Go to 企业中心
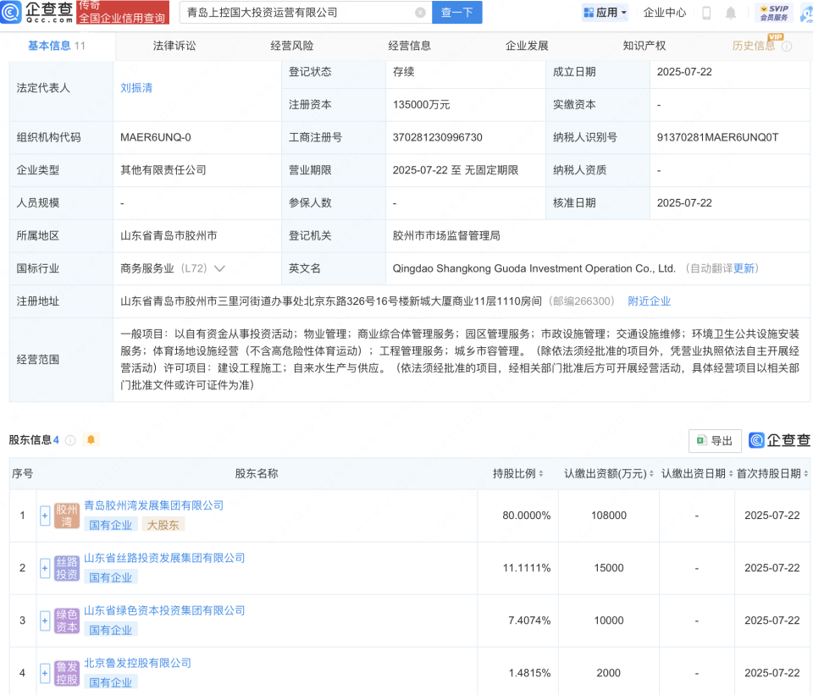 point(664,13)
